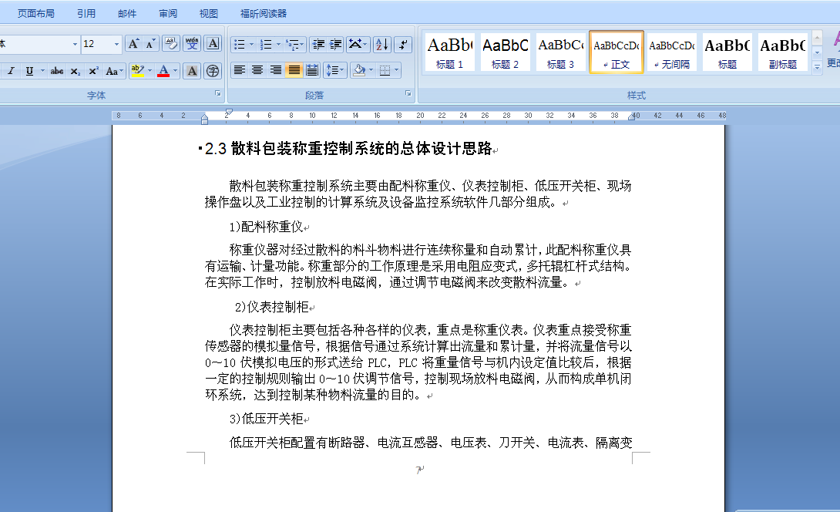This screenshot has width=840, height=512.
Task: Click the line 3)低压开关柜
Action: 266,419
